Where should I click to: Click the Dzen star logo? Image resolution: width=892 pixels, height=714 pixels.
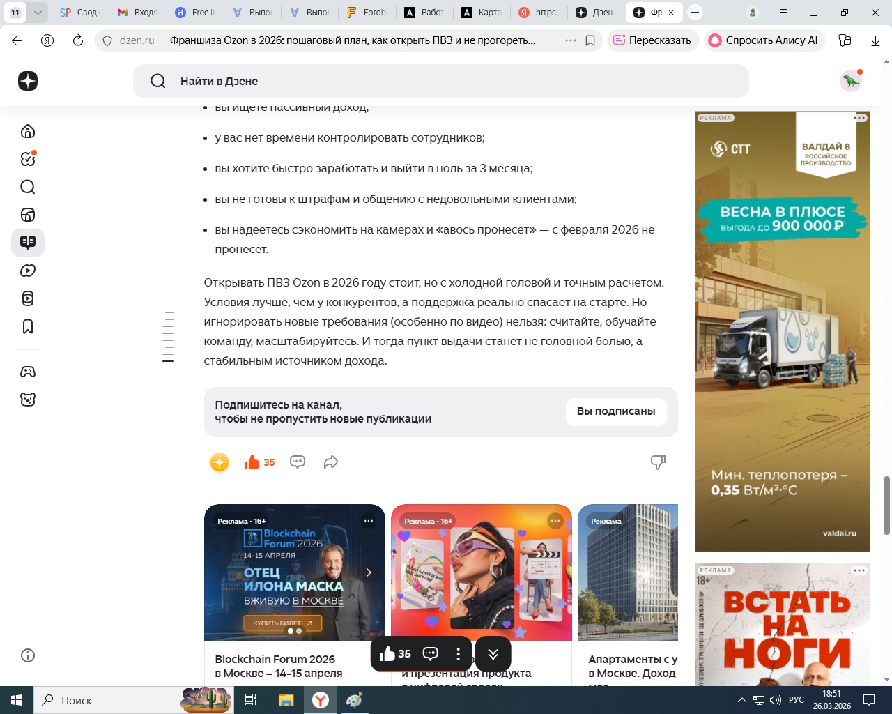pos(28,81)
